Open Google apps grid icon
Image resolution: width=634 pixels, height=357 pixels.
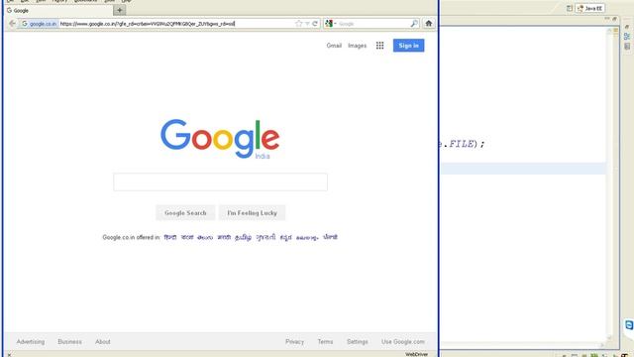click(x=379, y=46)
